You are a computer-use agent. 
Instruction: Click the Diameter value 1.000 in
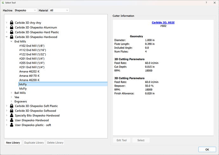[x=150, y=40]
